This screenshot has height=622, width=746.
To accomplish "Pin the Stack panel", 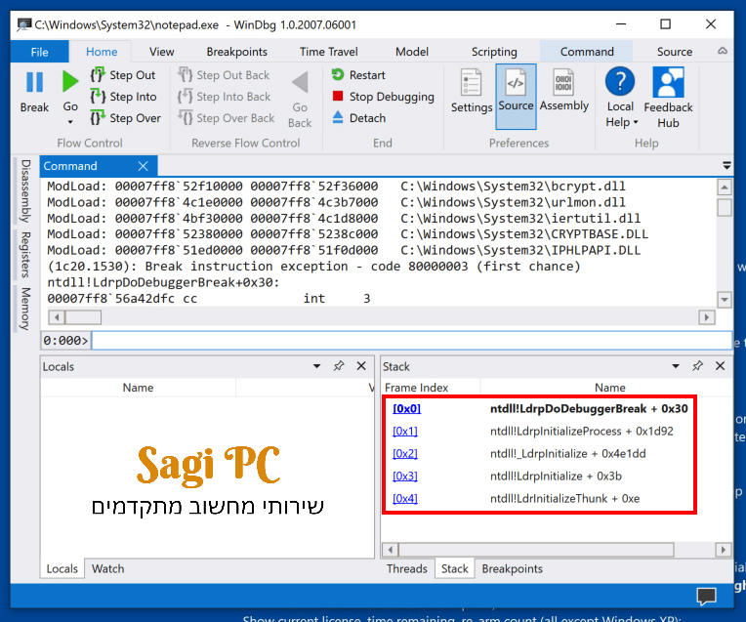I will tap(697, 366).
